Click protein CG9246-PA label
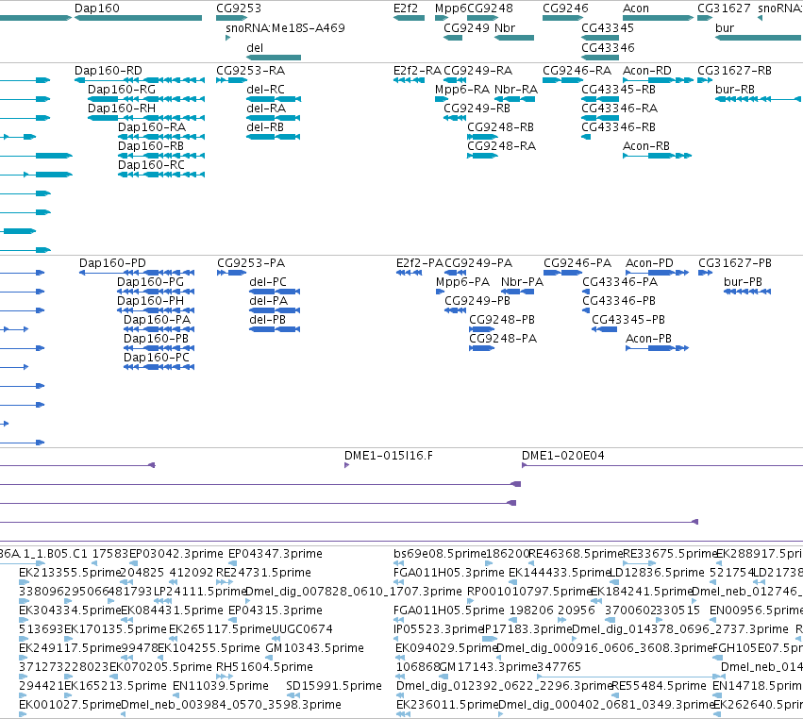803x719 pixels. 577,262
